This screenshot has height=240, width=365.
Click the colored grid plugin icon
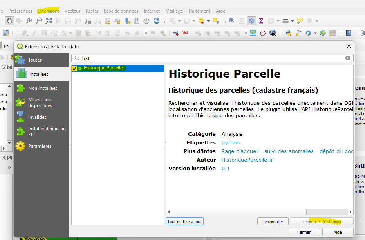pos(332,33)
